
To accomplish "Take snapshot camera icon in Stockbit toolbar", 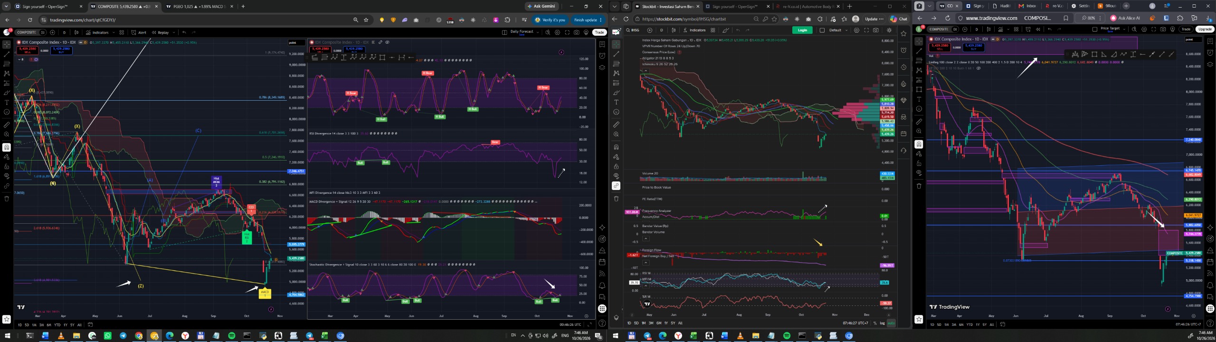I will pos(875,30).
